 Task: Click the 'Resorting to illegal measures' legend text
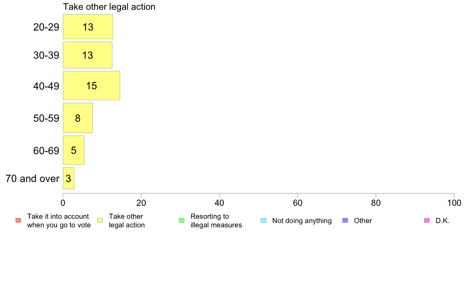tap(216, 221)
